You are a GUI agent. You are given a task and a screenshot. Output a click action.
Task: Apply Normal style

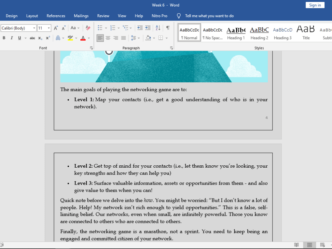(189, 33)
